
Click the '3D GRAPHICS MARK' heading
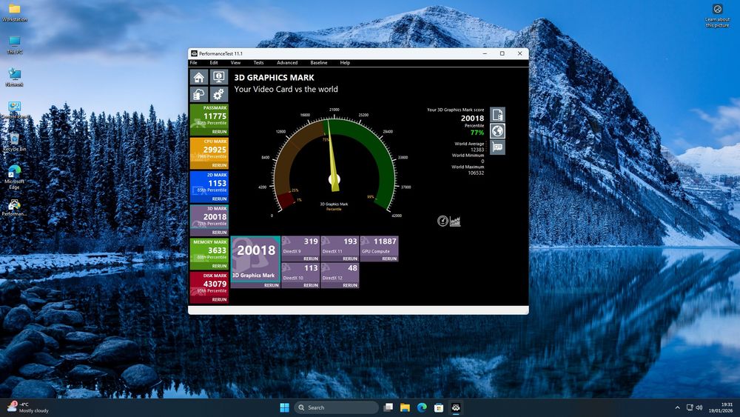275,78
